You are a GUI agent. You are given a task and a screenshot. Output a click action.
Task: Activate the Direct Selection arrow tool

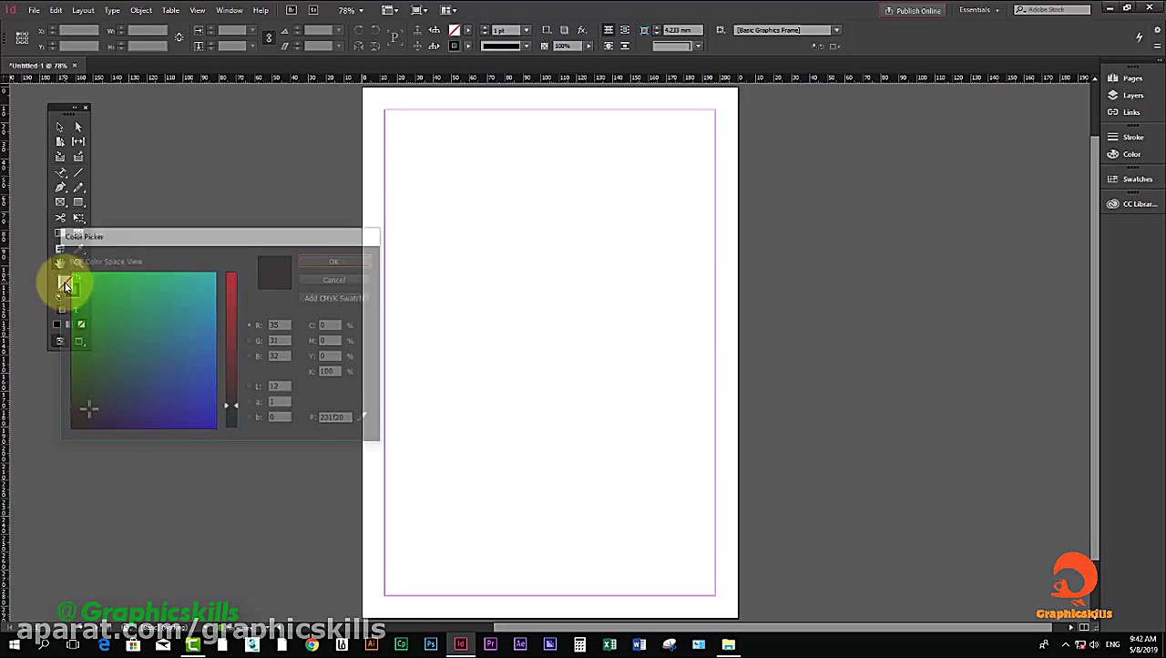pos(78,127)
